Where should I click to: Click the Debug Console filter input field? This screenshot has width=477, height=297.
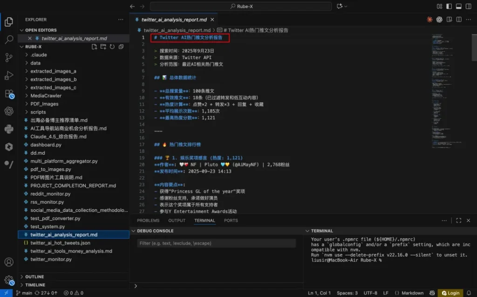click(217, 243)
